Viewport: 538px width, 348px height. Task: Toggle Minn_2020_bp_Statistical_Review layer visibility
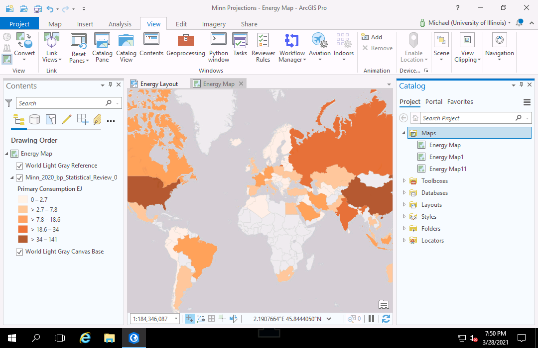coord(19,178)
